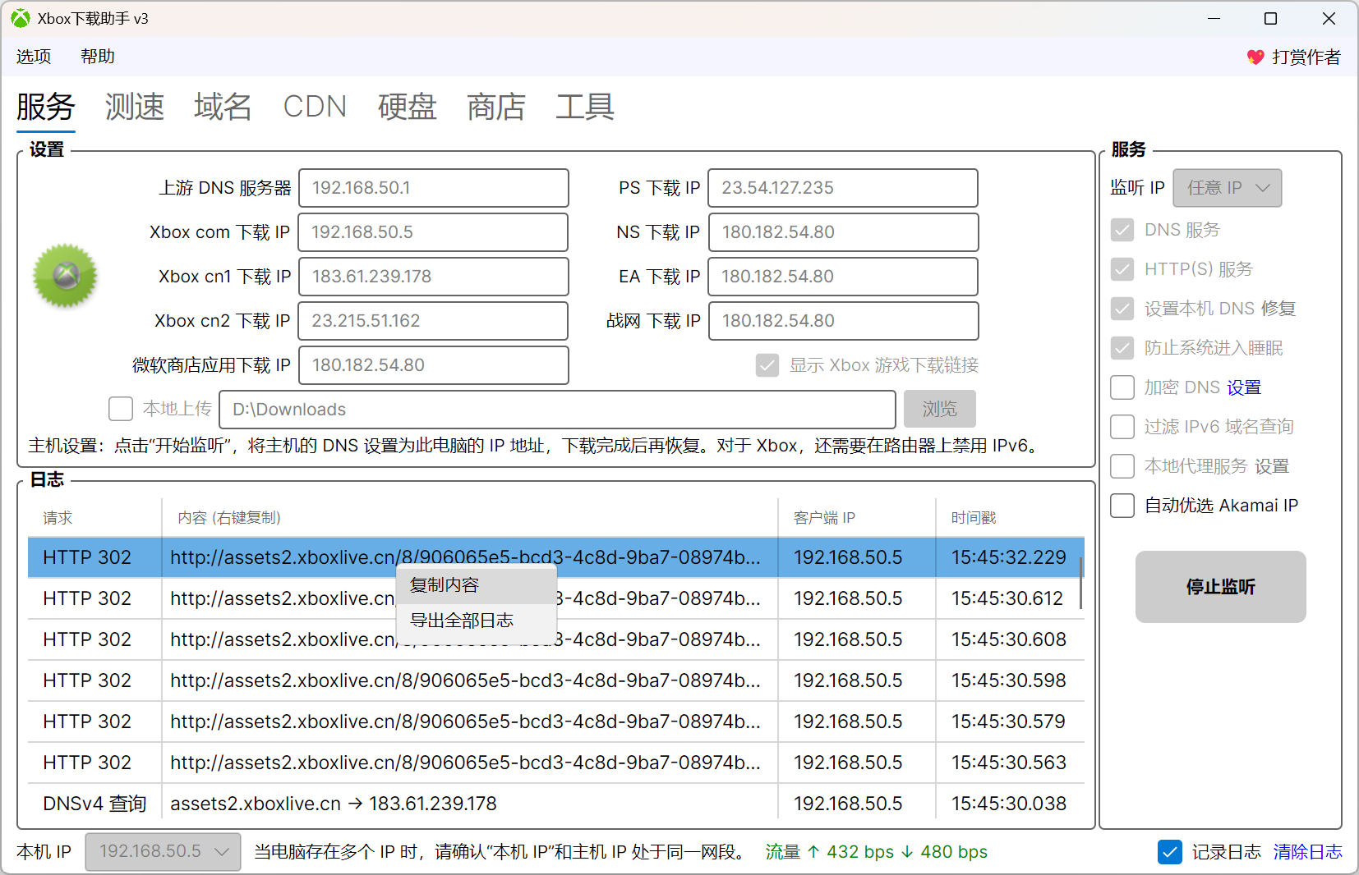The image size is (1359, 875).
Task: Toggle the DNS 服务 checkbox
Action: pos(1122,230)
